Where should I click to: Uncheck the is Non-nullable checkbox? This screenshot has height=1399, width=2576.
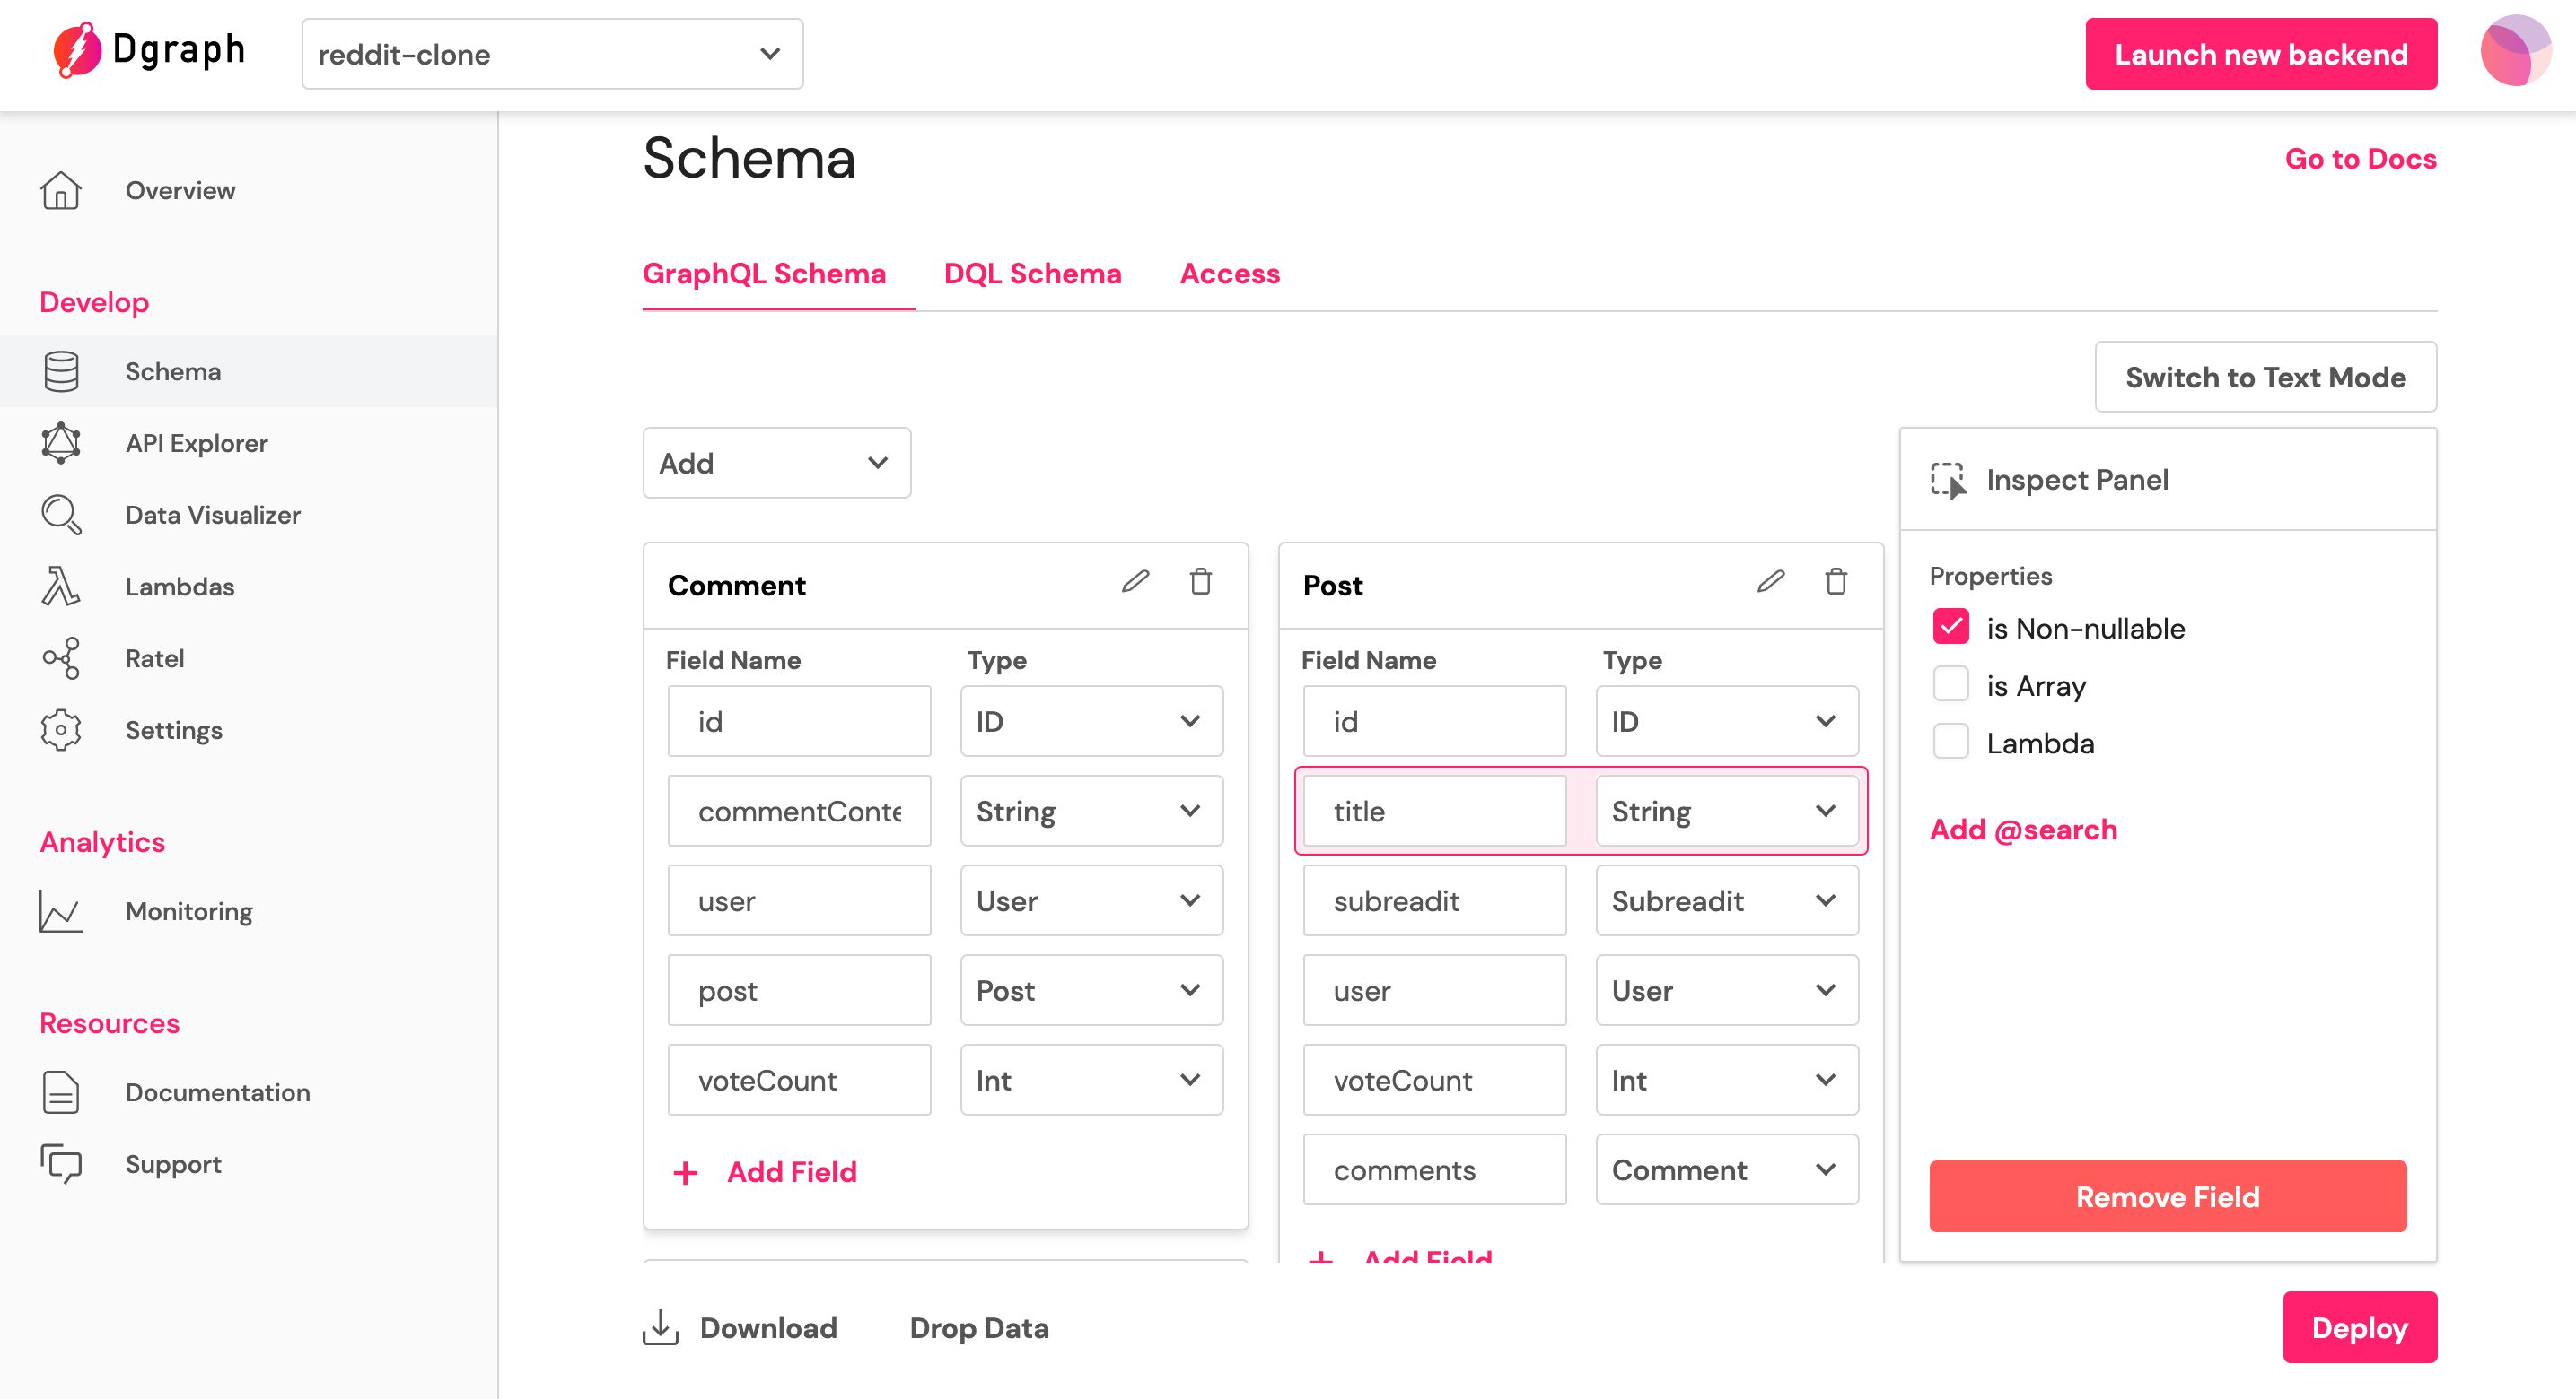(1950, 628)
